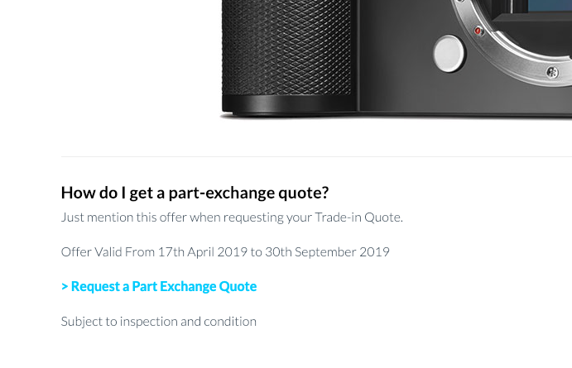Open the Request a Part Exchange Quote link
This screenshot has width=572, height=368.
click(163, 286)
